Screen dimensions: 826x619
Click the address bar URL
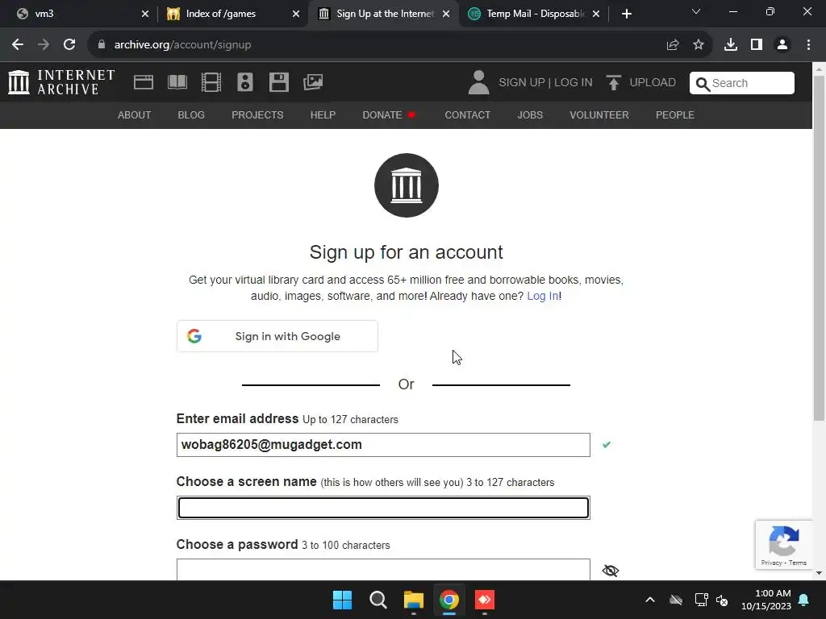coord(182,45)
